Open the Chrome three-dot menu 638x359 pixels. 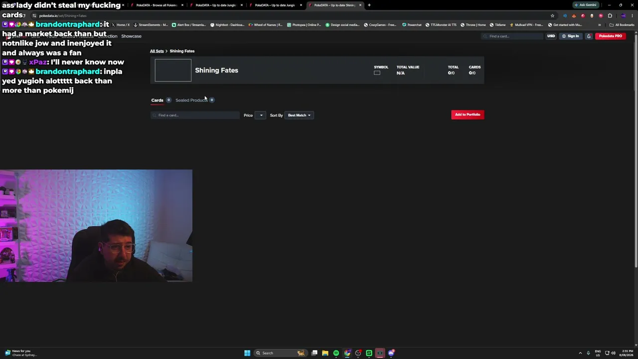632,15
